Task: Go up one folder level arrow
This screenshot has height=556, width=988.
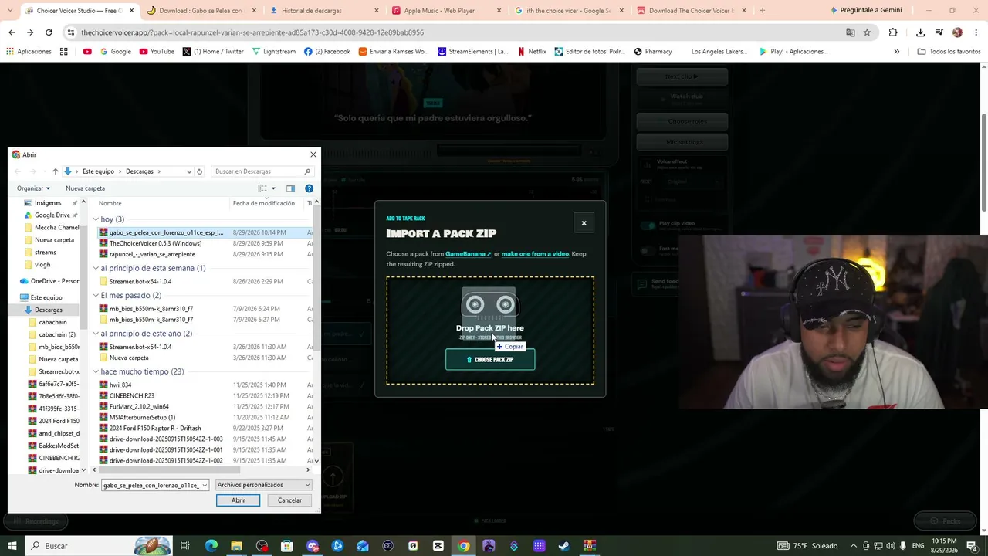Action: (x=55, y=171)
